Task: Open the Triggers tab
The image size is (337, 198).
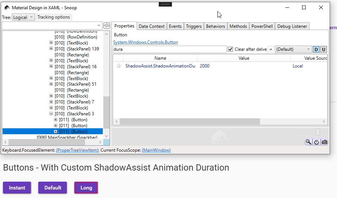Action: pos(194,26)
